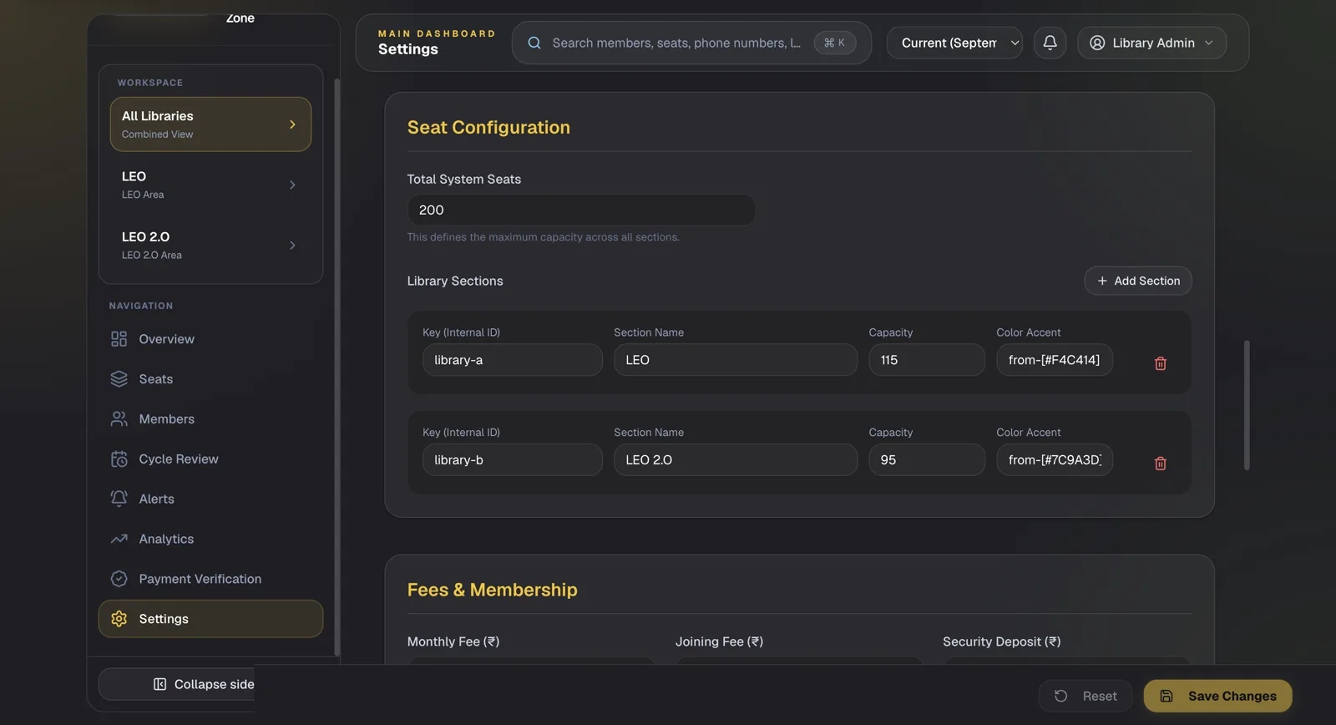Screen dimensions: 1336x725
Task: Click the maximum capacity helper text
Action: [543, 237]
